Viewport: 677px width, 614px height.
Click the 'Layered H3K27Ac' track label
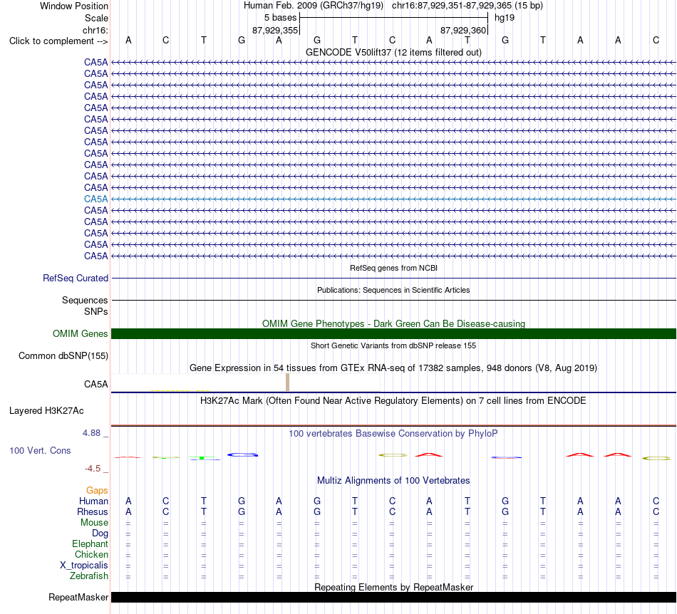coord(46,411)
